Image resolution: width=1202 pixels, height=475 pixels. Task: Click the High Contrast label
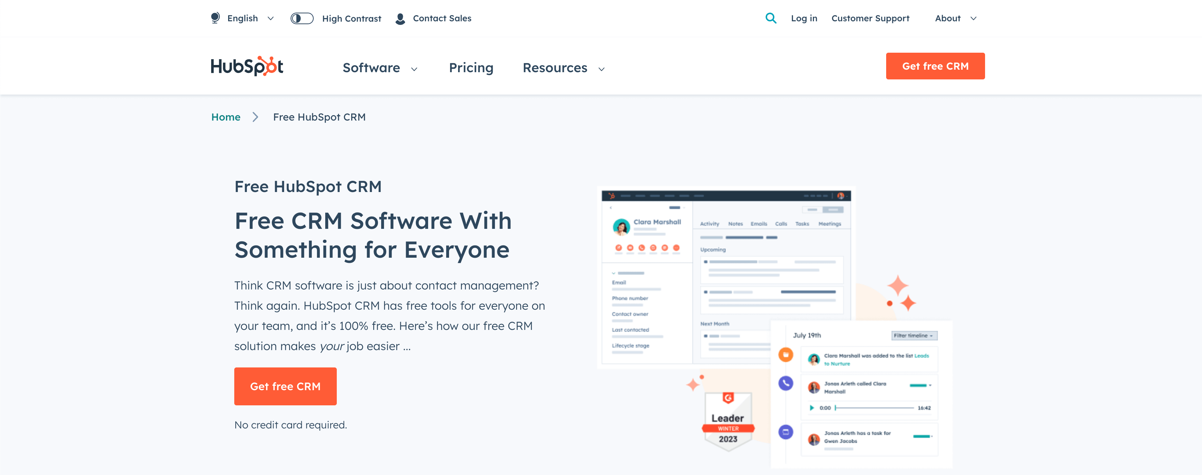coord(351,19)
